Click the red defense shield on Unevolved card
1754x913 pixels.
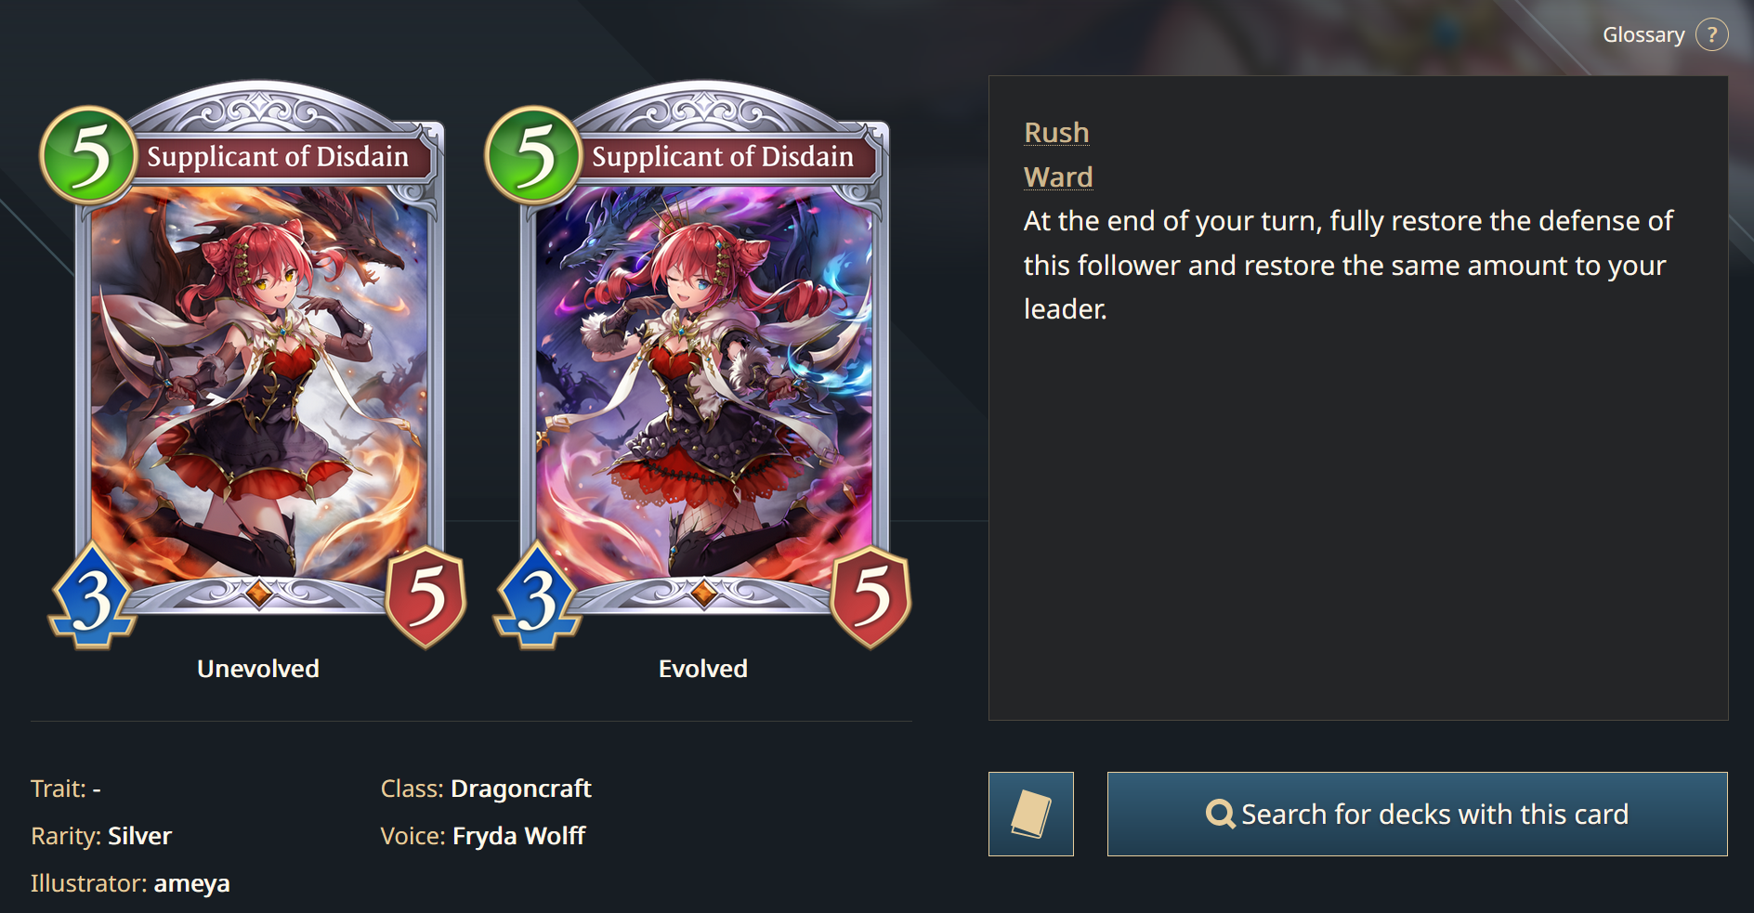coord(425,597)
